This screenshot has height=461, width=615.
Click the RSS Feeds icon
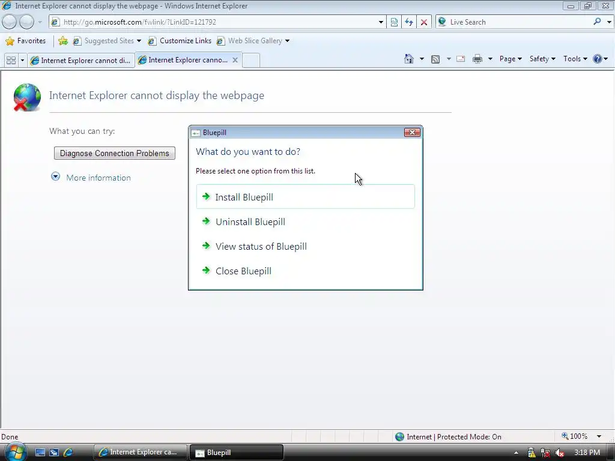pos(435,59)
